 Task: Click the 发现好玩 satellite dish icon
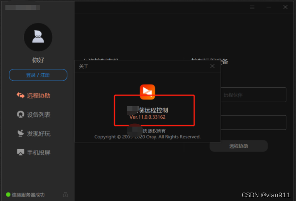point(21,133)
